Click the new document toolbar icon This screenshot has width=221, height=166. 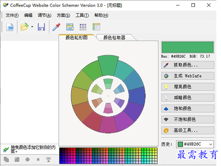pos(10,27)
